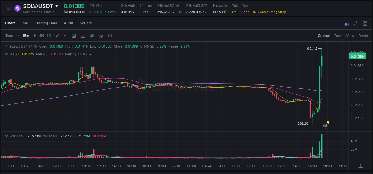Expand the Networks SOLV (1) dropdown
Screen dimensions: 373x174
220,12
